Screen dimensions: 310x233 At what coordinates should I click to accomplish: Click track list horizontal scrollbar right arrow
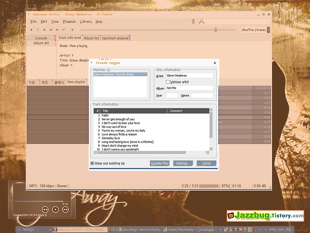[208, 152]
